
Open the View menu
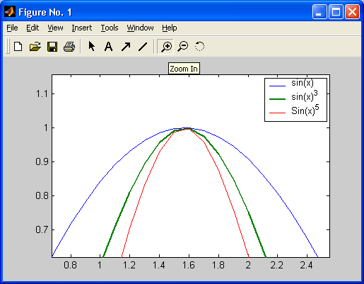[55, 28]
